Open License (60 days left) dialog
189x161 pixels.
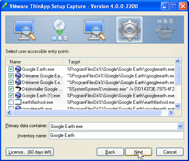(x=30, y=152)
